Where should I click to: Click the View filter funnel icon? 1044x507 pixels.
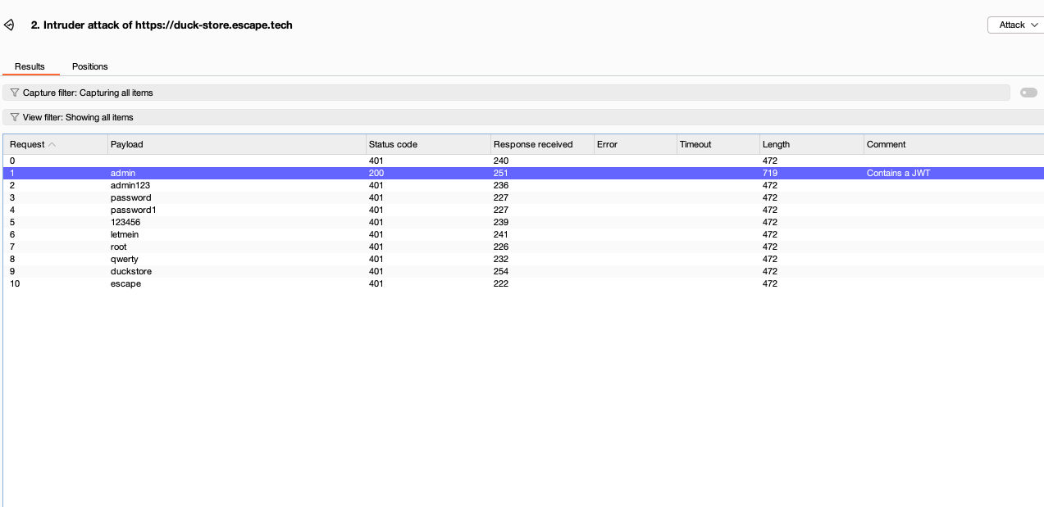coord(14,117)
